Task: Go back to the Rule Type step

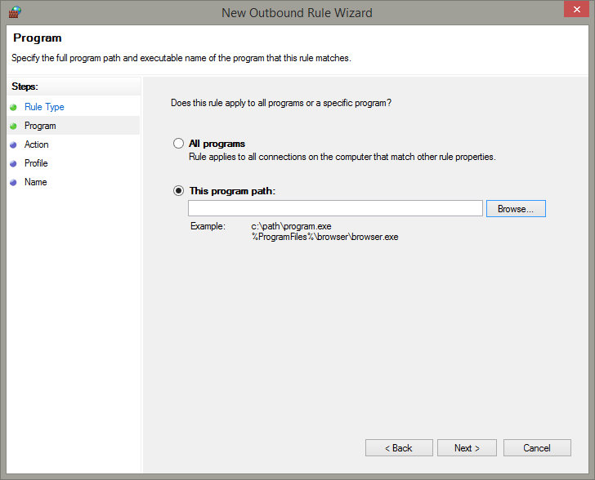Action: (44, 107)
